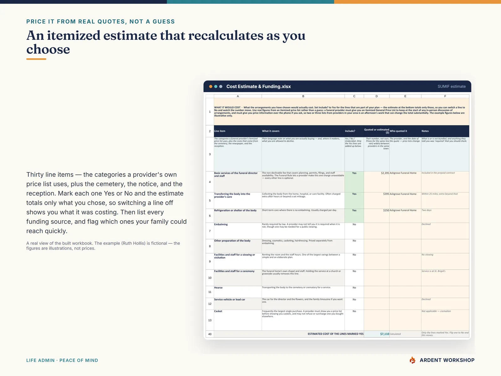The image size is (501, 376).
Task: Select the $250 amount cell
Action: (x=377, y=216)
